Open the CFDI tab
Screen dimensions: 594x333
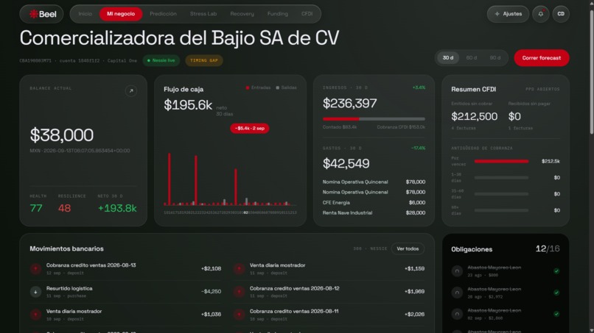[307, 14]
